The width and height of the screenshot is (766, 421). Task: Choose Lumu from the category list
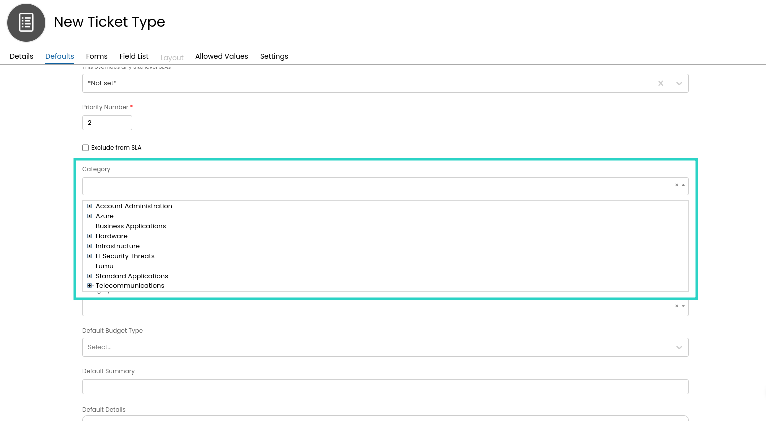(105, 266)
